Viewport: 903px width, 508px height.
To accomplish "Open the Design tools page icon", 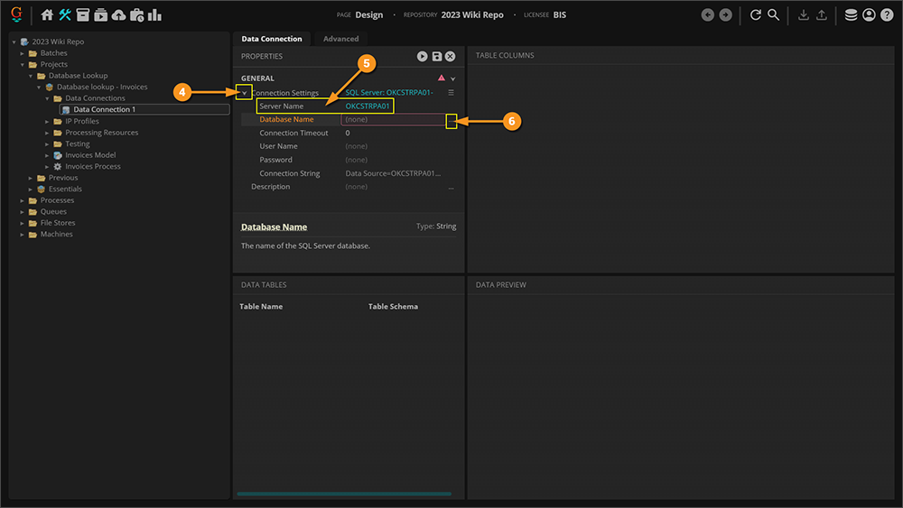I will [65, 15].
